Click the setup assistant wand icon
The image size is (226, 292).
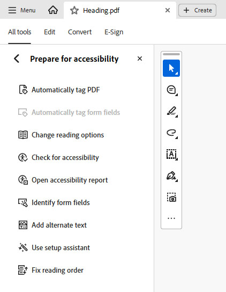coord(23,247)
